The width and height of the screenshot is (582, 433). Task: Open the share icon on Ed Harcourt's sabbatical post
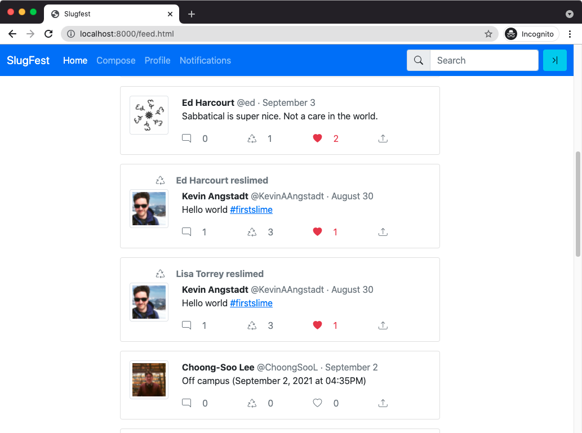coord(383,138)
